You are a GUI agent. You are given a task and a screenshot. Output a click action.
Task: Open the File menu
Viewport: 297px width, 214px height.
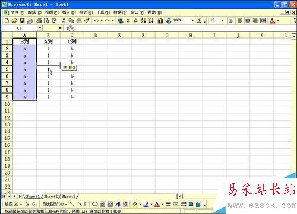tap(17, 12)
